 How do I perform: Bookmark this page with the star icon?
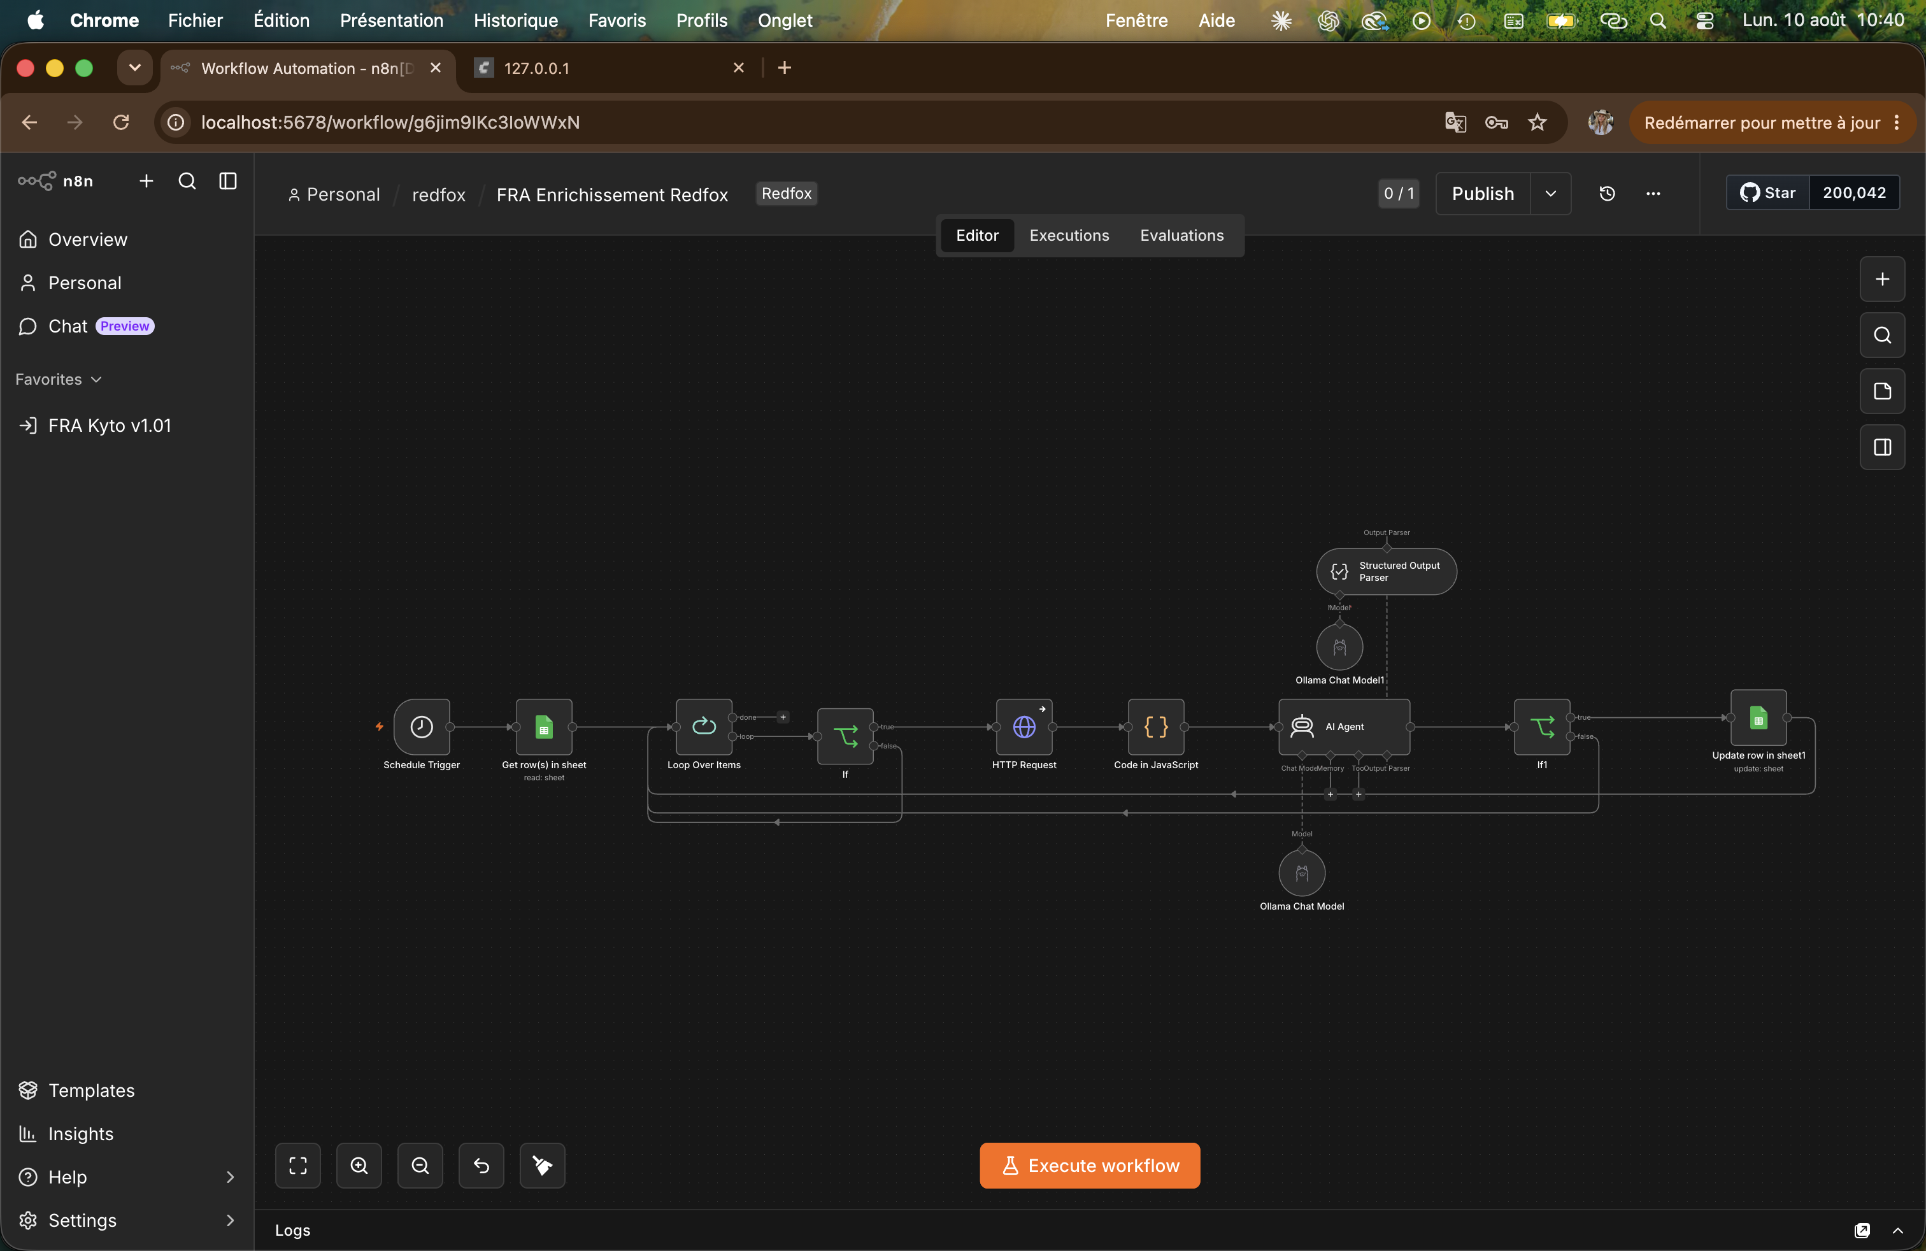tap(1537, 122)
